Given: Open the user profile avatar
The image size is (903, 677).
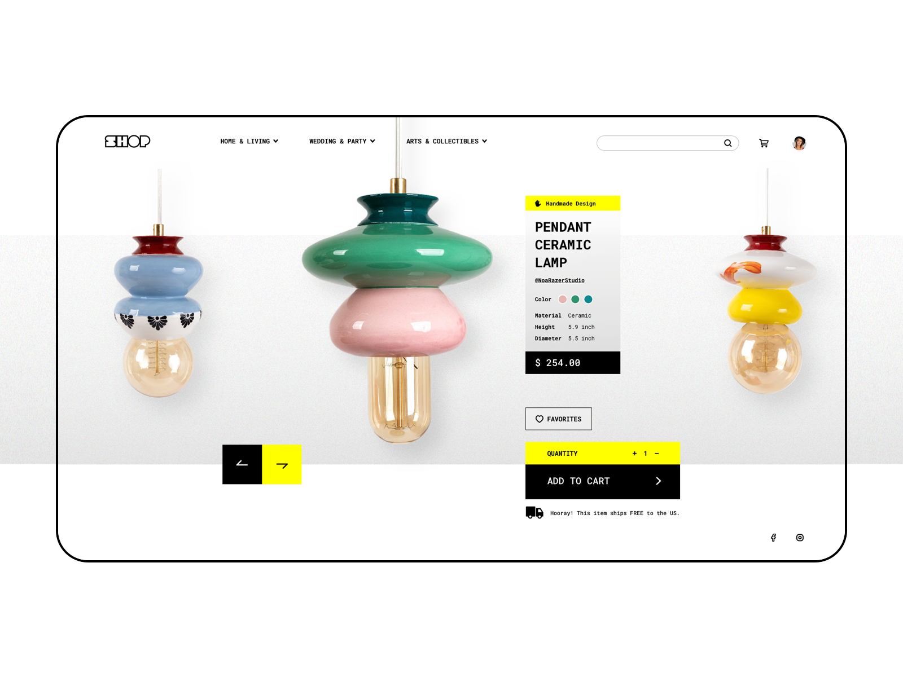Looking at the screenshot, I should (799, 143).
